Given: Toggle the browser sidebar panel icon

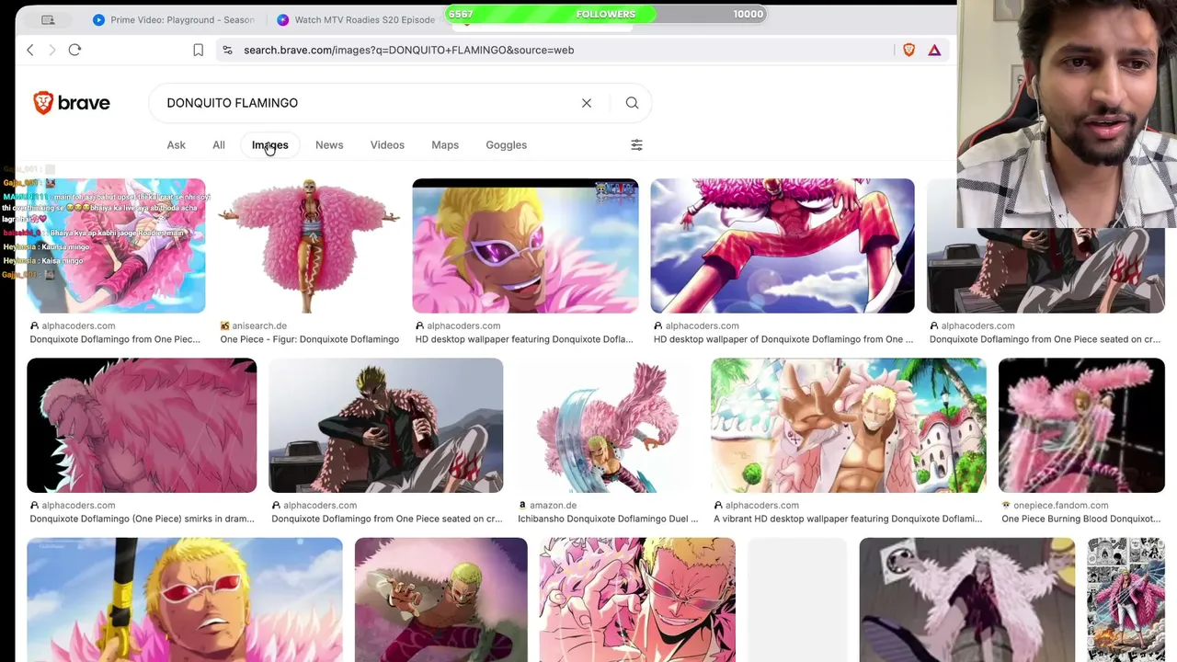Looking at the screenshot, I should coord(48,19).
